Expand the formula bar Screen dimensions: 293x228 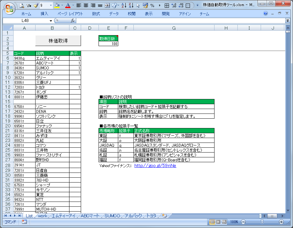pyautogui.click(x=288, y=21)
